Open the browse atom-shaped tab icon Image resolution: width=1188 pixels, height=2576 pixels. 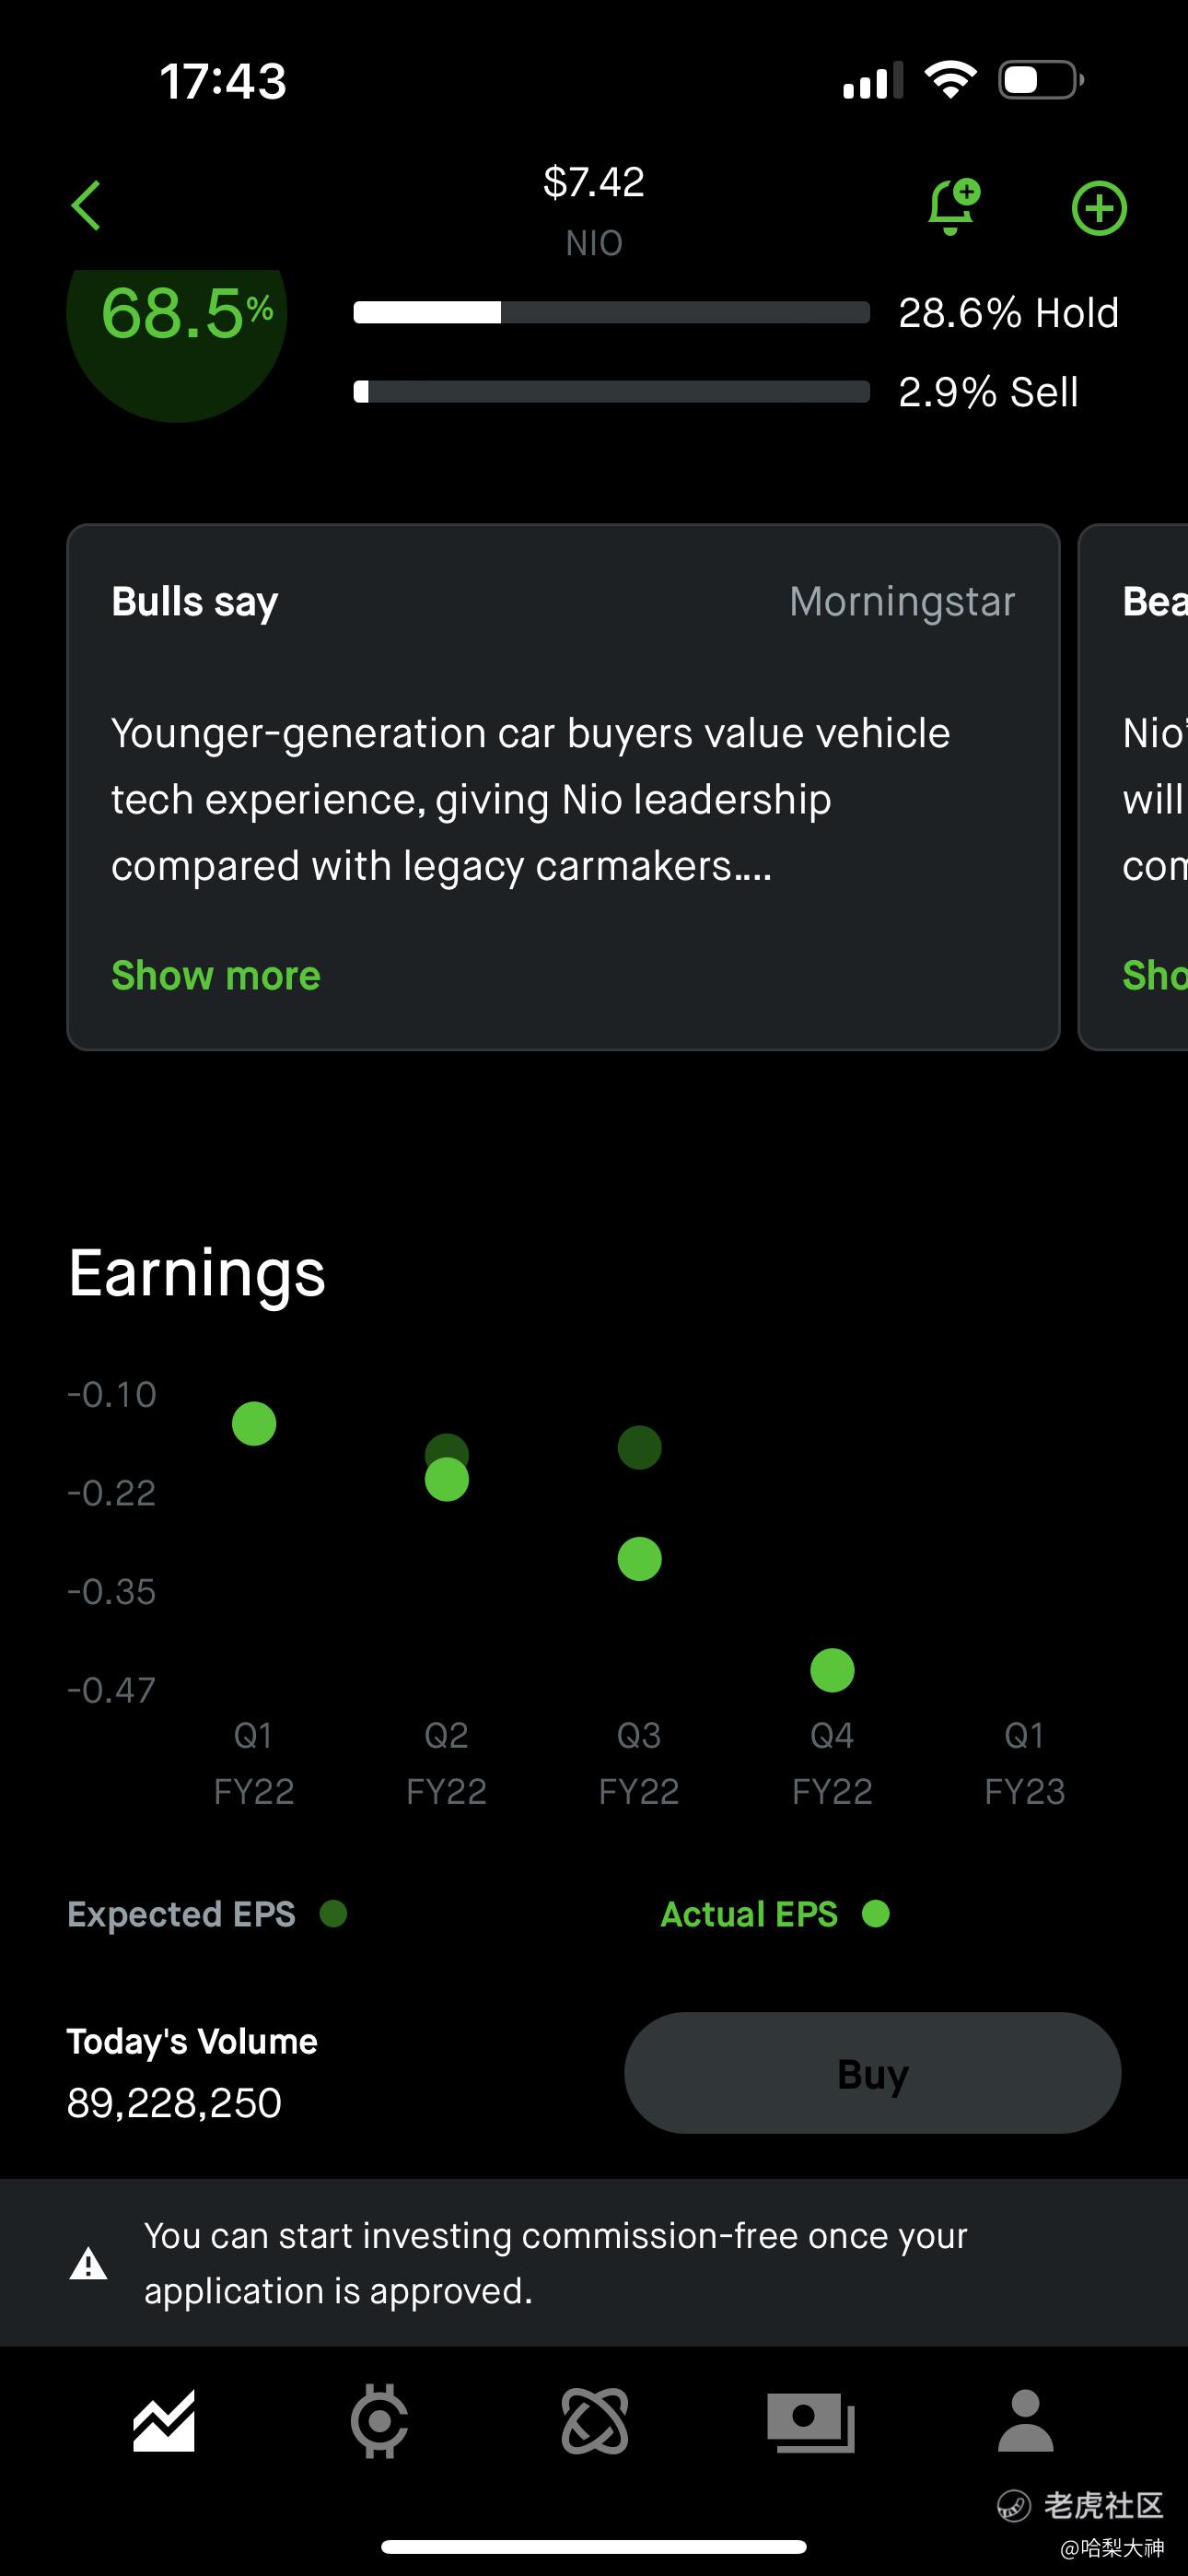pos(595,2421)
